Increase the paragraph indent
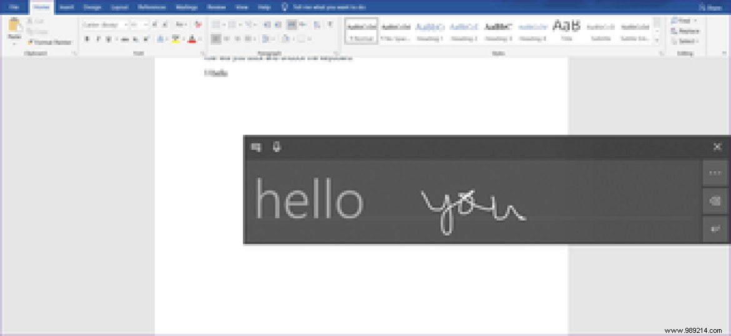 [278, 25]
